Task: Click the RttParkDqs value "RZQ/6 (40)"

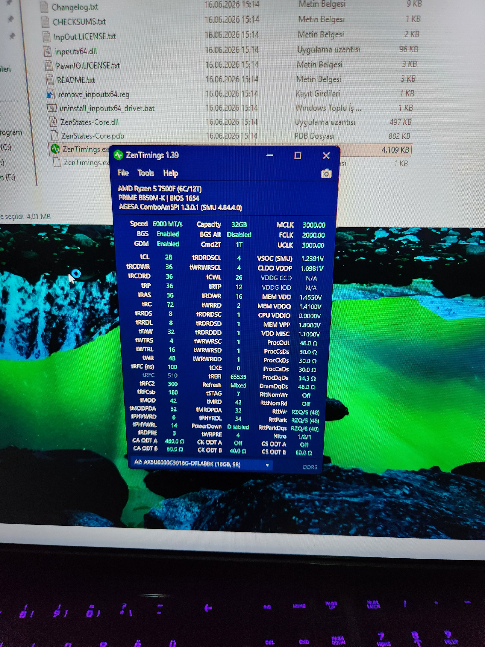Action: point(305,429)
